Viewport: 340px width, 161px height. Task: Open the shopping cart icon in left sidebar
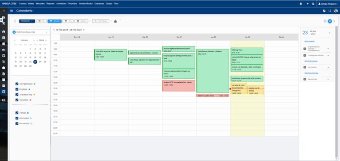click(x=4, y=61)
